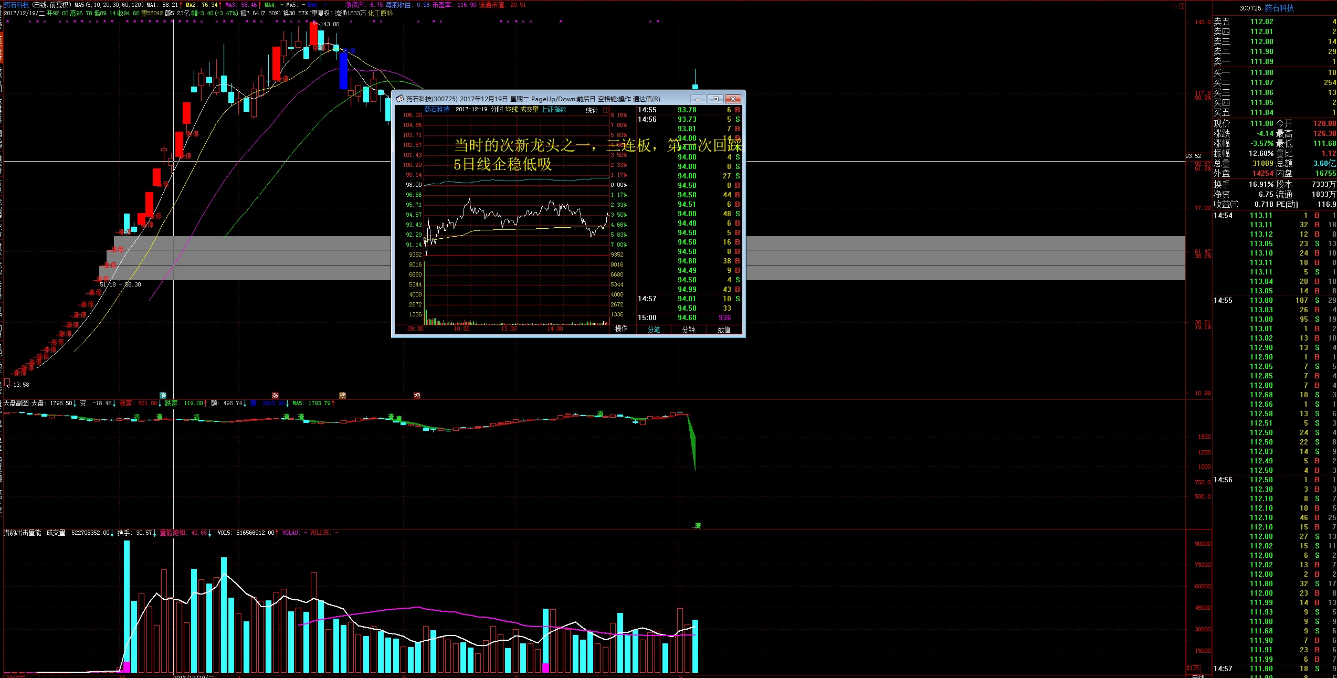The width and height of the screenshot is (1337, 678).
Task: Click the 涨家: 521.00 value in sub-chart header
Action: (x=139, y=403)
